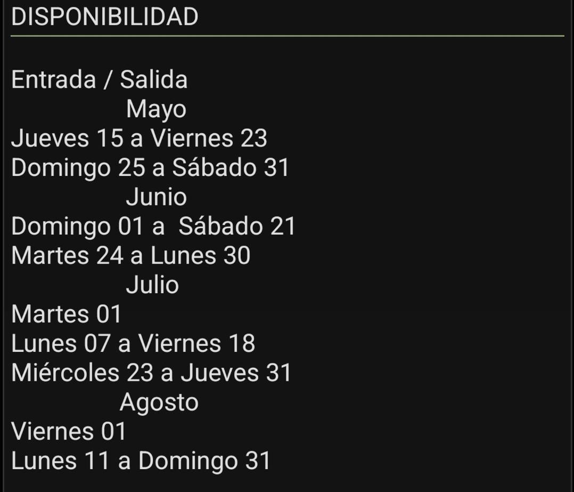
Task: Click the word Salida
Action: coord(154,79)
